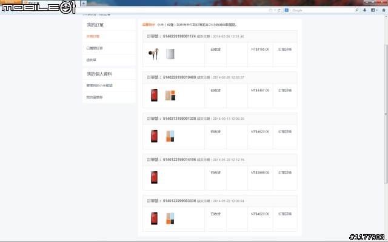Click the red phone thumbnail in order 5140213199001328
The width and height of the screenshot is (388, 242).
(x=154, y=136)
